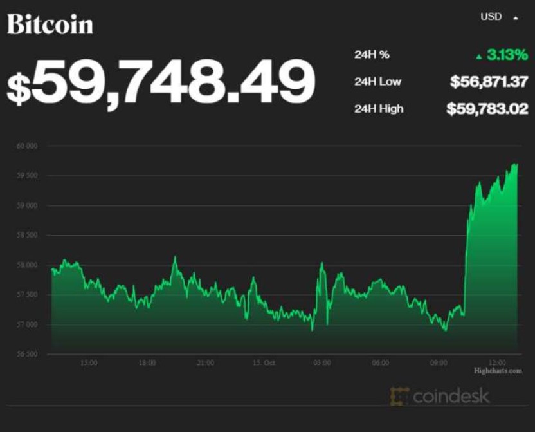Click the 24H High label
Screen dimensions: 535x432
379,109
